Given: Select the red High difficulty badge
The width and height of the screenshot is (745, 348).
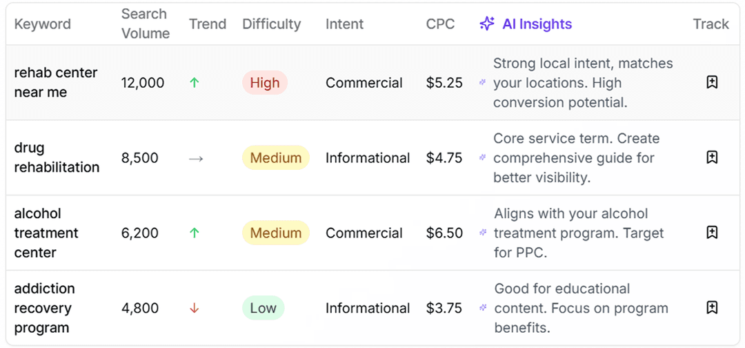Looking at the screenshot, I should [265, 83].
